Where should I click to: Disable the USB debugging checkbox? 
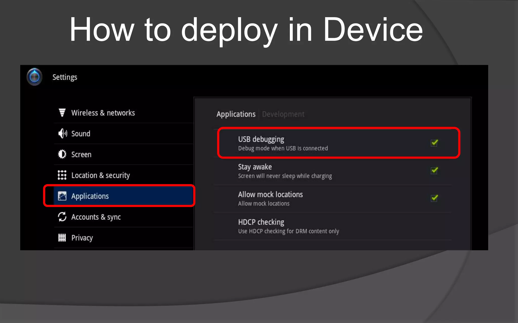[x=434, y=143]
